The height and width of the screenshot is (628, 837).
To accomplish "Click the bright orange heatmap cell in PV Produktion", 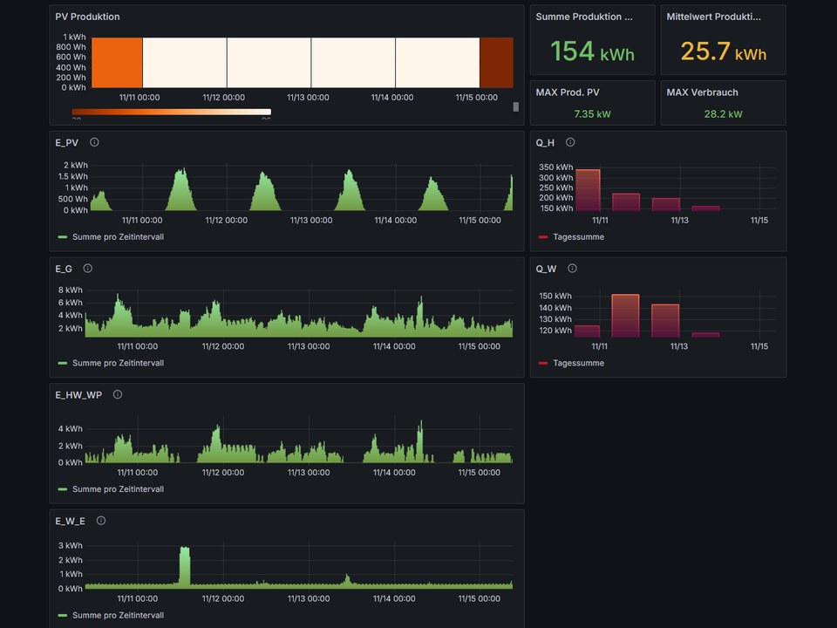I will (x=117, y=63).
